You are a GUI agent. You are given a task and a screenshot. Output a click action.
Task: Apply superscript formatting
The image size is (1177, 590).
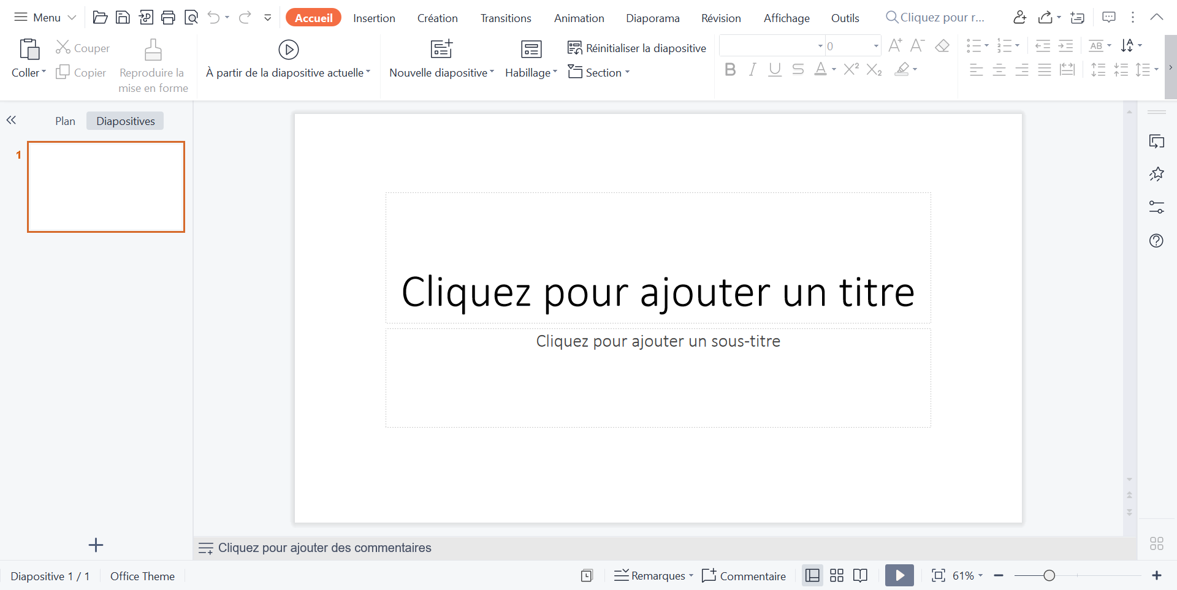[850, 69]
